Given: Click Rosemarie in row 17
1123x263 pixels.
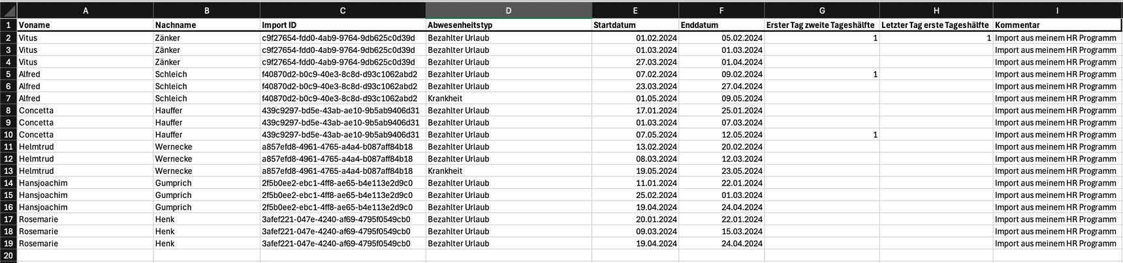Looking at the screenshot, I should (x=86, y=219).
